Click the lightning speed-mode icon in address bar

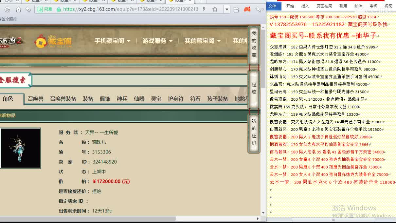pyautogui.click(x=204, y=10)
